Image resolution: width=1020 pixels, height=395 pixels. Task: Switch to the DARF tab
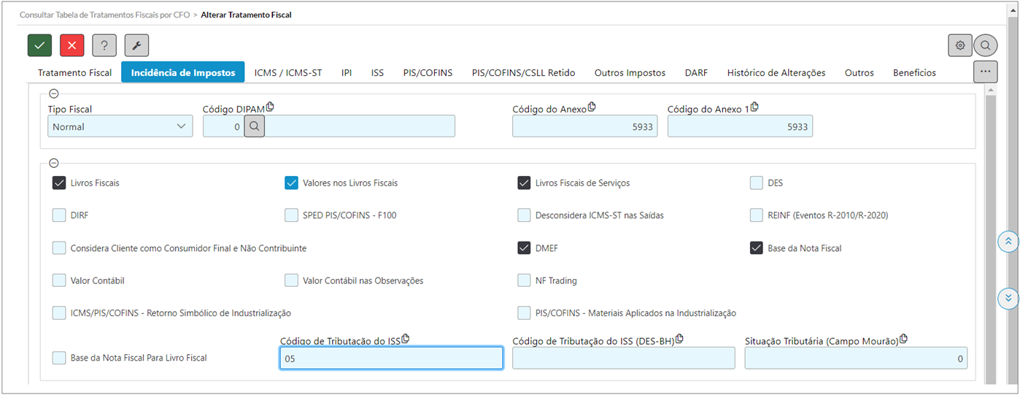696,72
